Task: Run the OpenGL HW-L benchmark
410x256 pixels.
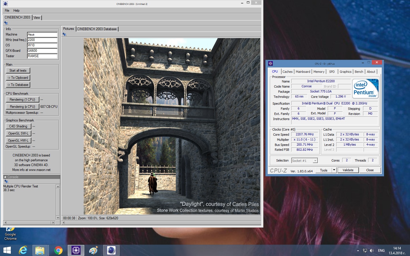Action: tap(18, 141)
